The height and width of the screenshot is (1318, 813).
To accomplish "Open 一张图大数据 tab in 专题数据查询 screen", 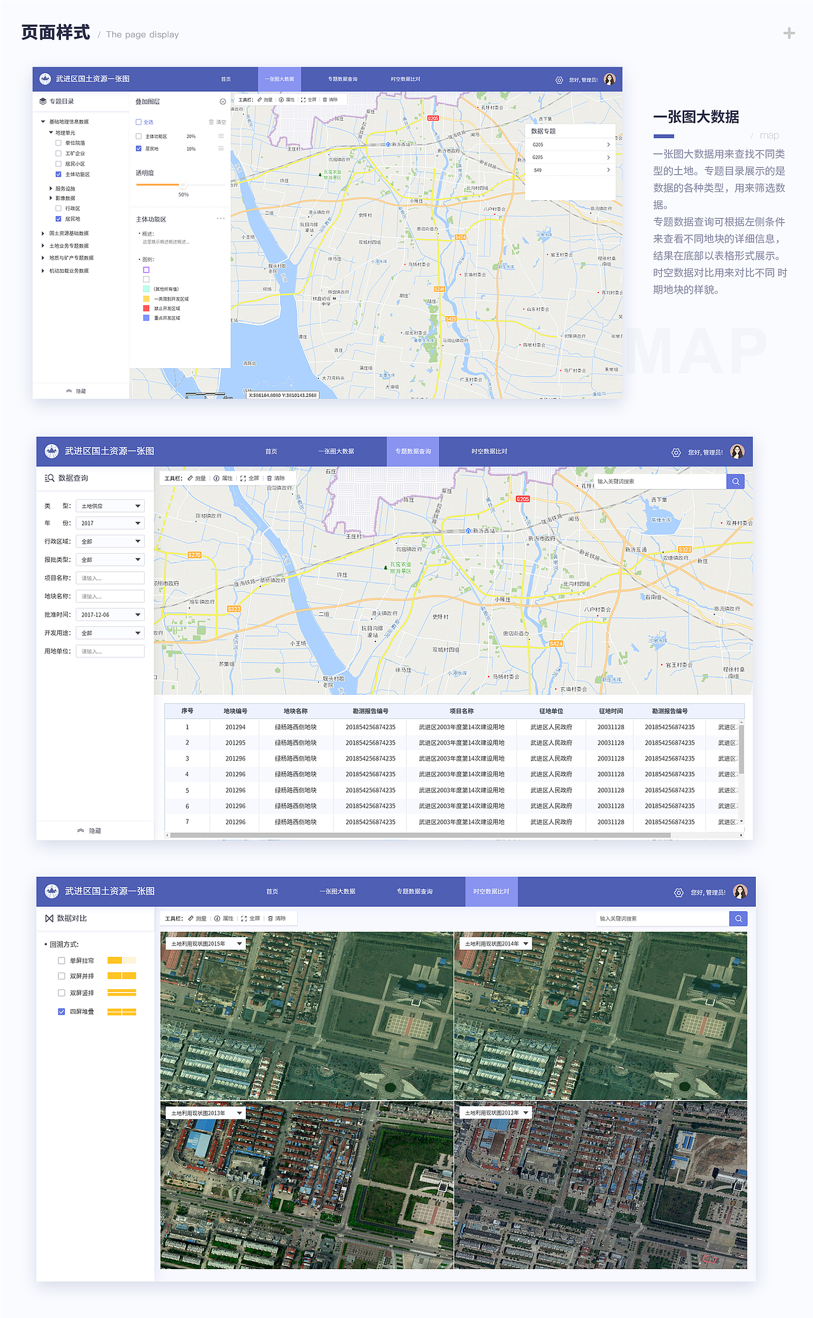I will pos(336,451).
